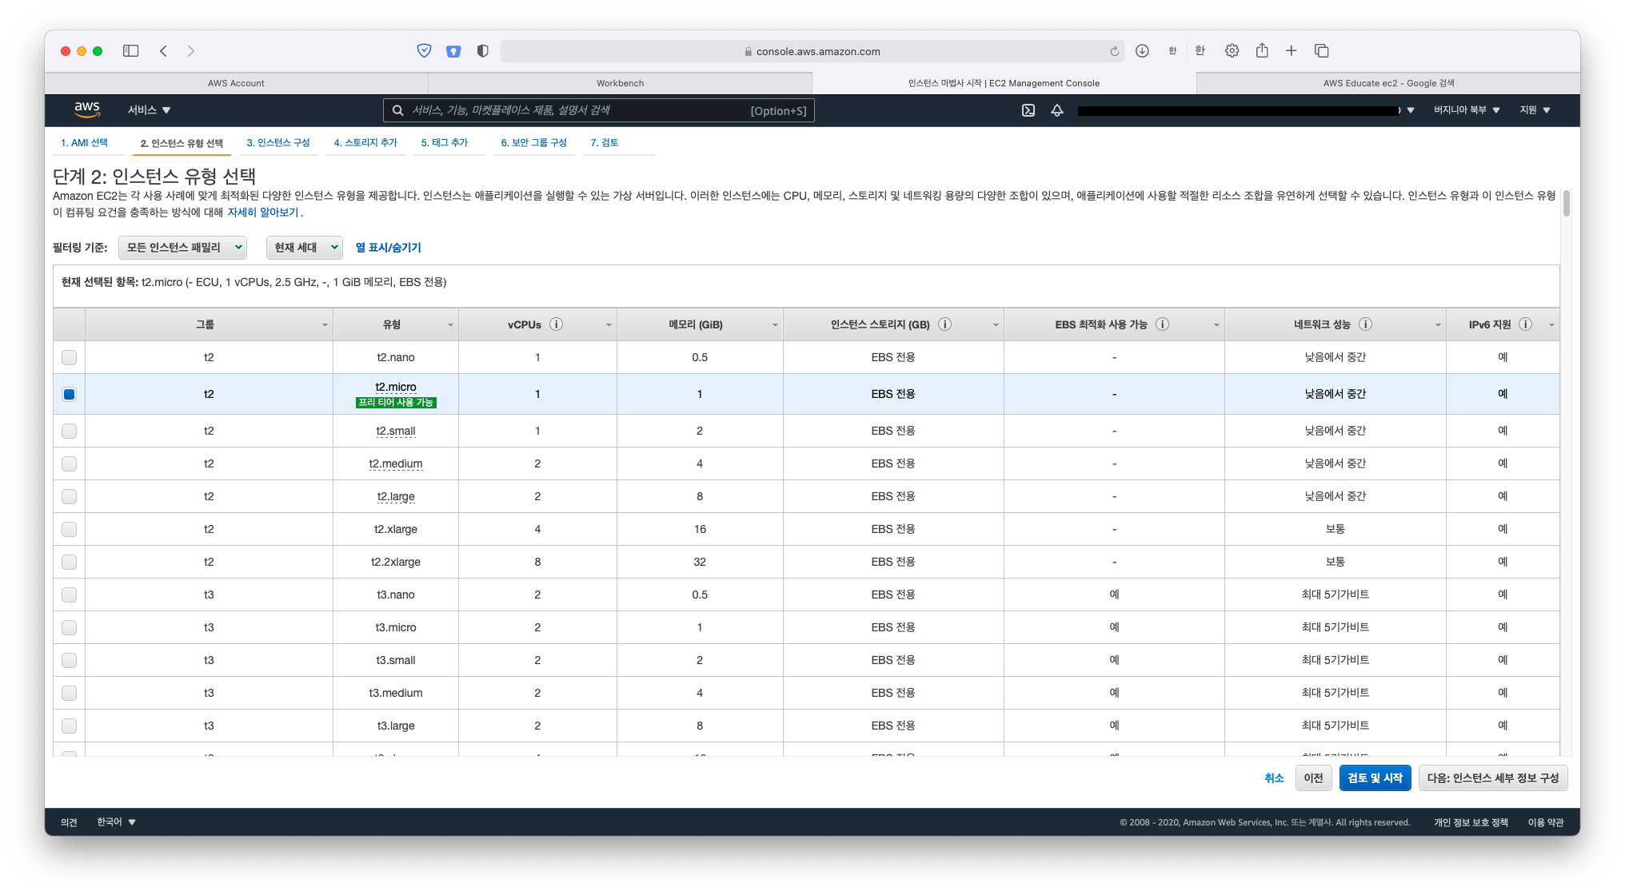Click Safari downloads icon
Image resolution: width=1625 pixels, height=895 pixels.
click(x=1142, y=51)
